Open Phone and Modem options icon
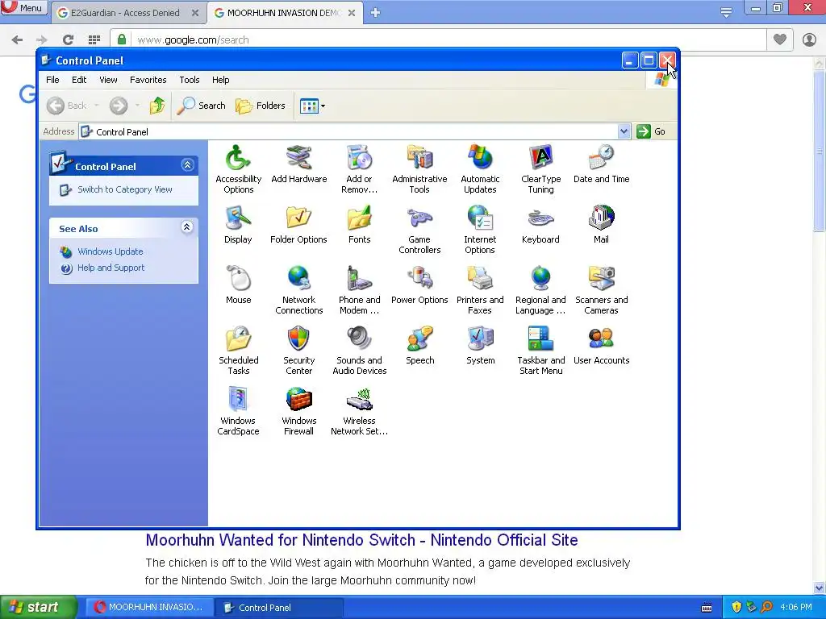Image resolution: width=826 pixels, height=619 pixels. pos(359,290)
